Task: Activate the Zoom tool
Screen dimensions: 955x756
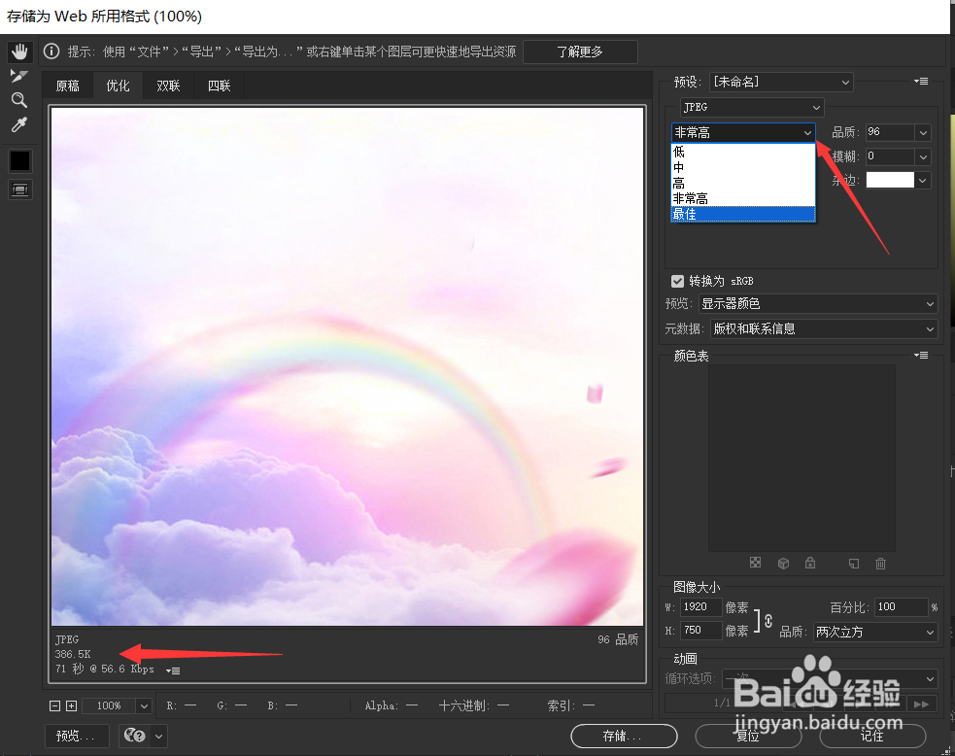Action: click(19, 99)
